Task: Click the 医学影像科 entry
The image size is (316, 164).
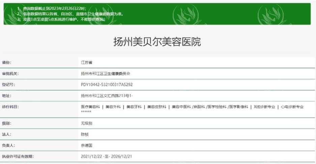Action: 239,107
